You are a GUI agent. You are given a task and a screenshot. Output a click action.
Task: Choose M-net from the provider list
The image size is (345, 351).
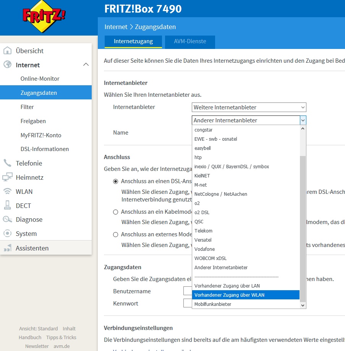(x=246, y=185)
